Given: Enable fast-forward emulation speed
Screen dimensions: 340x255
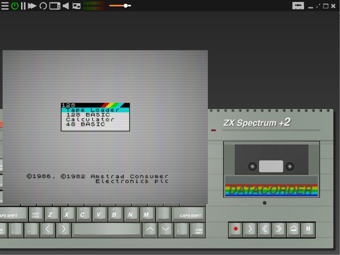Looking at the screenshot, I should 32,6.
